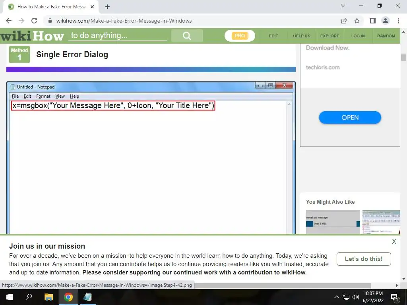Click the page vertical scrollbar thumb
407x305 pixels.
[403, 57]
